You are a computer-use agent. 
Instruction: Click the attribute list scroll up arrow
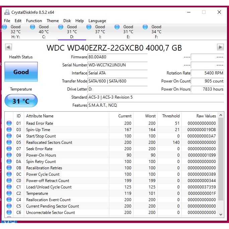click(x=221, y=115)
